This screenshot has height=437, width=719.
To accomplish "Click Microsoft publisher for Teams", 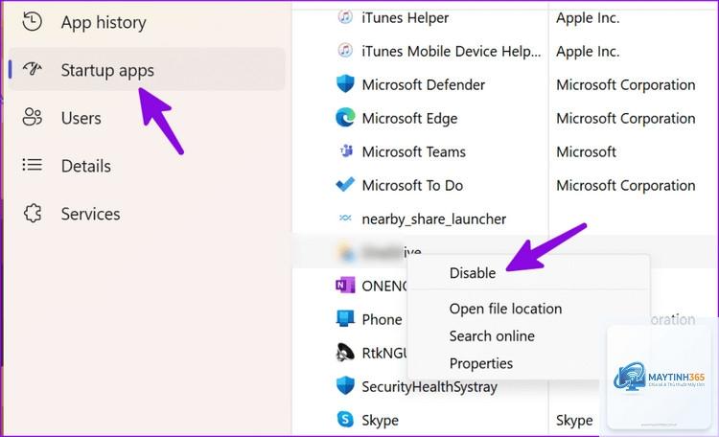I will click(586, 151).
